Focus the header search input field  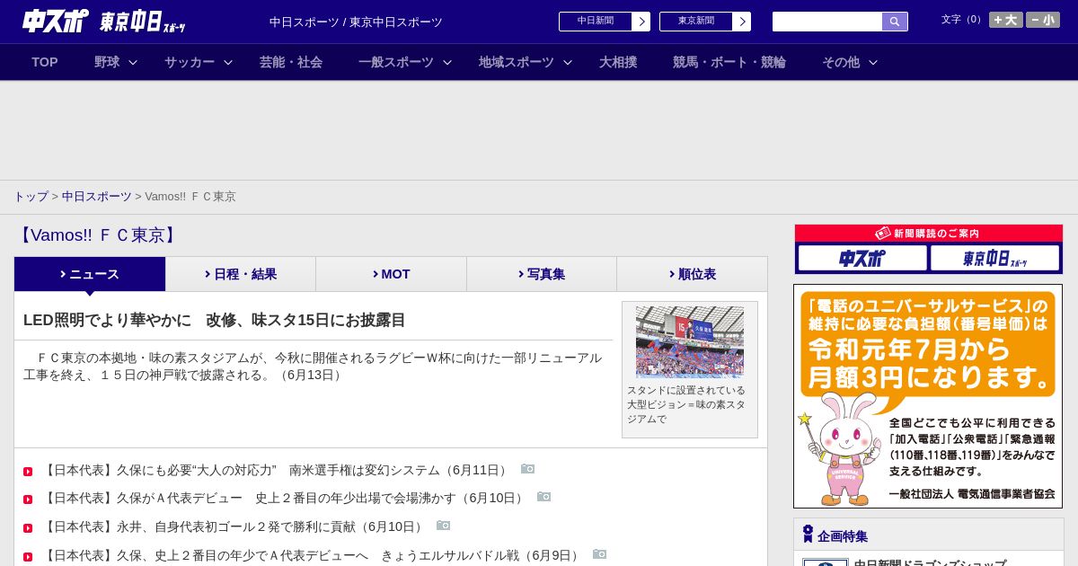(x=827, y=22)
